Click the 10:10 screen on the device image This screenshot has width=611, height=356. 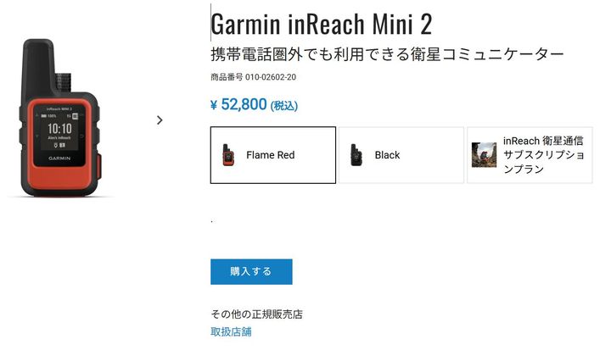click(59, 130)
